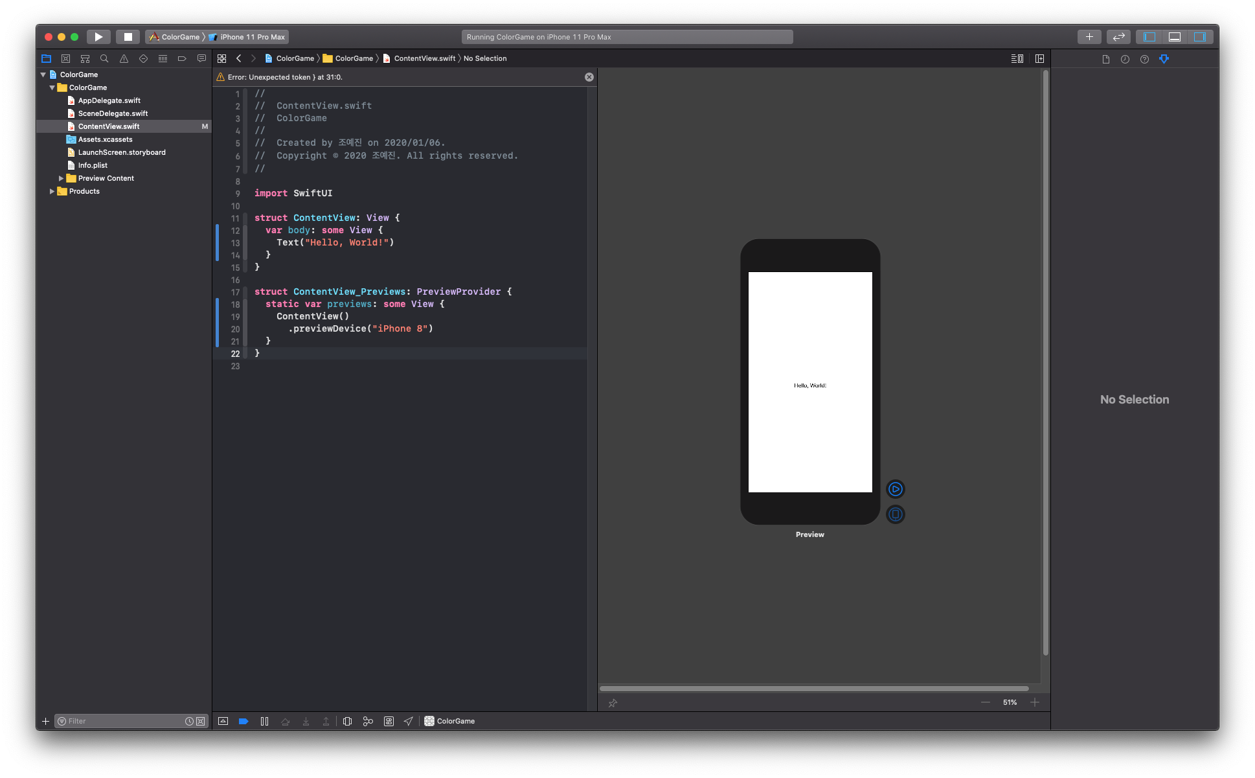Open the Debug View Hierarchy icon

347,721
